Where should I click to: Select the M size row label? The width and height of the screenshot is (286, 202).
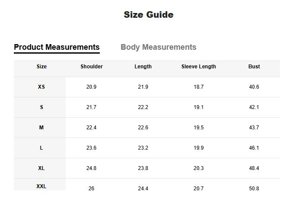(41, 128)
